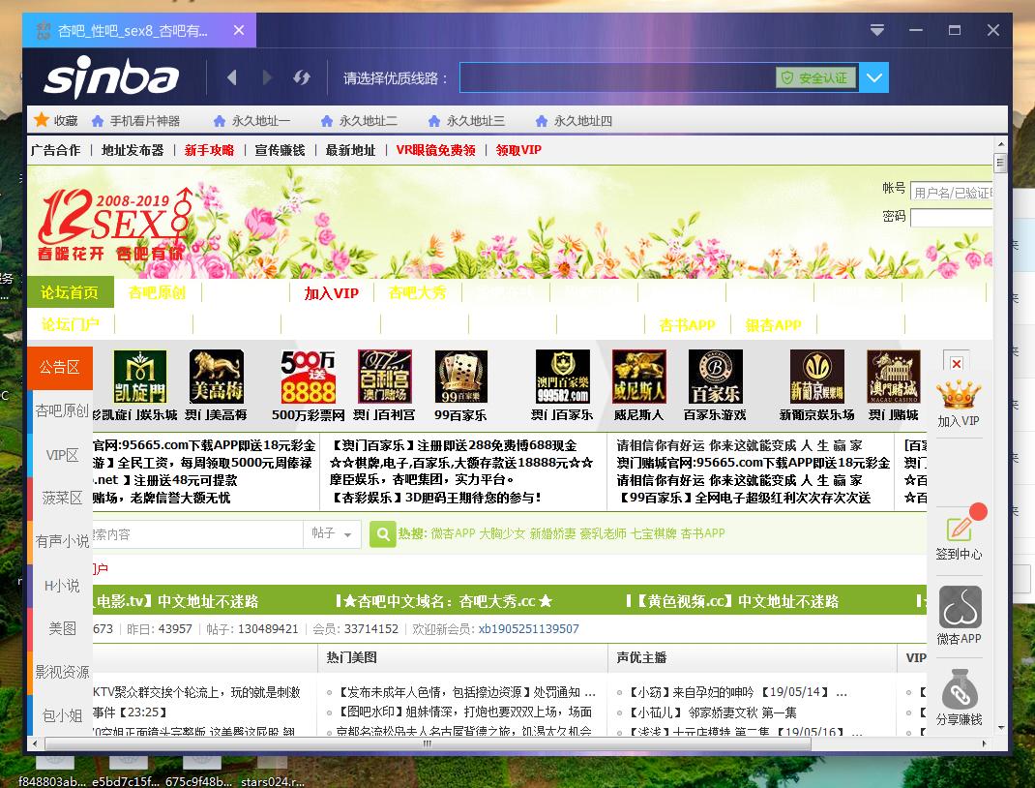1035x788 pixels.
Task: Select 美图 in the left sidebar
Action: tap(61, 628)
